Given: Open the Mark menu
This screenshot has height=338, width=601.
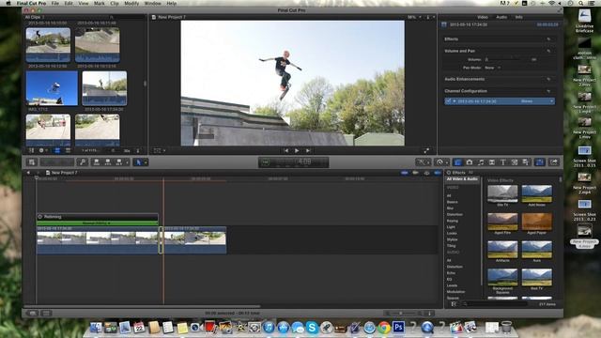Looking at the screenshot, I should (100, 3).
